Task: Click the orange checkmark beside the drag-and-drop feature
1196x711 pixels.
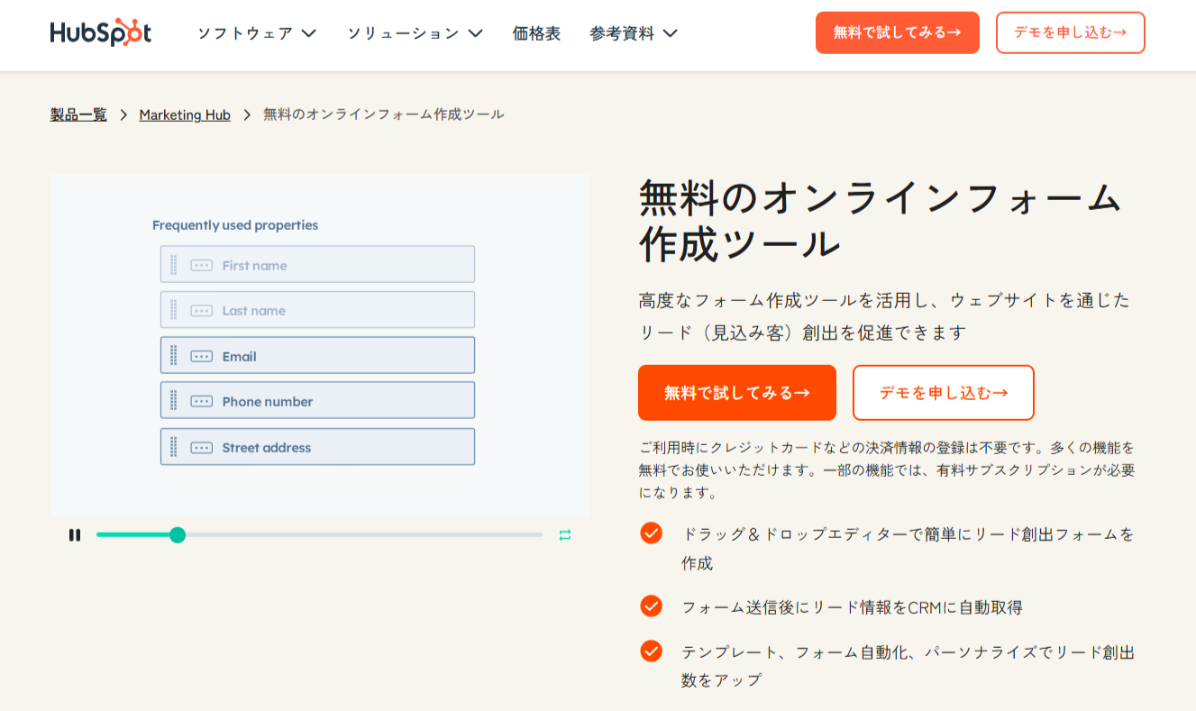Action: (651, 533)
